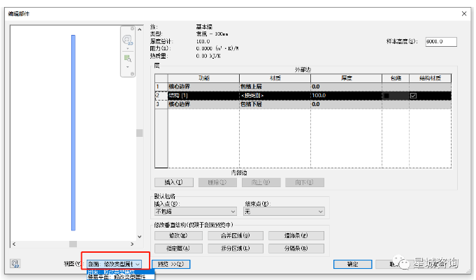
Task: Toggle the 包络 checkbox in row 2
Action: 387,96
